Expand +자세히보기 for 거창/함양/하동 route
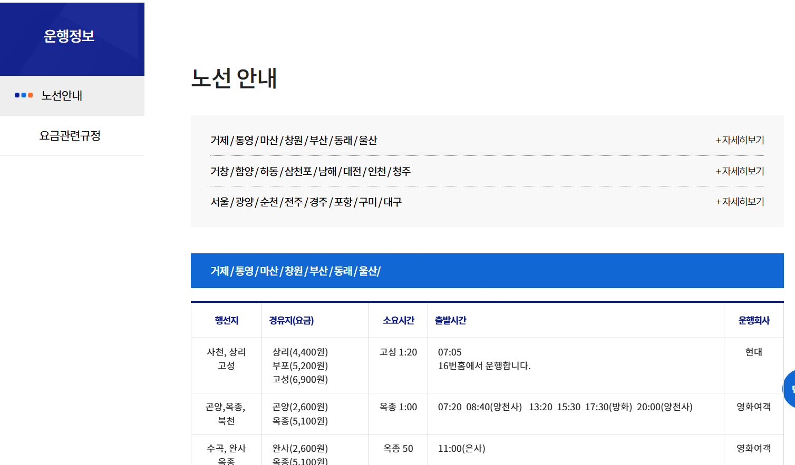This screenshot has height=465, width=795. tap(740, 171)
